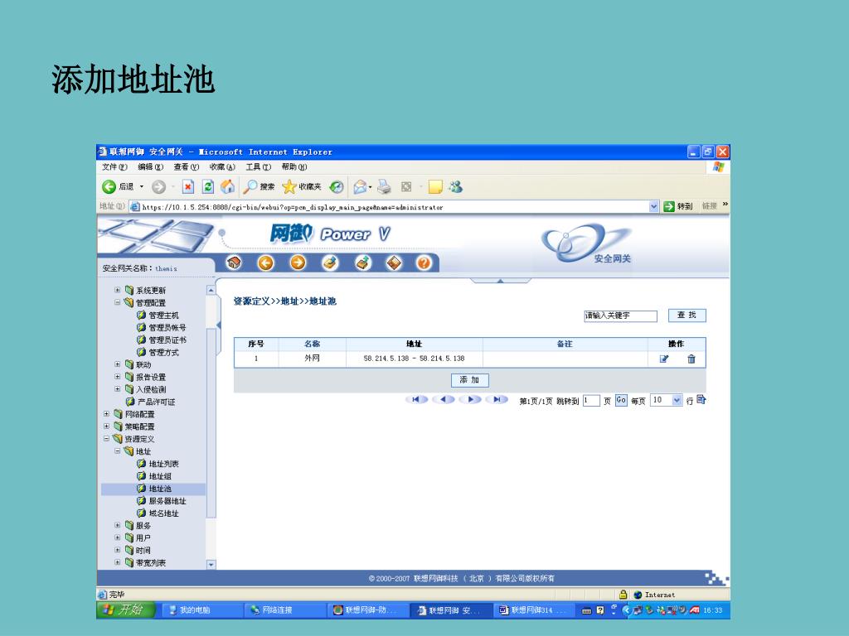Select 管理员帐号 in the tree

pos(167,327)
